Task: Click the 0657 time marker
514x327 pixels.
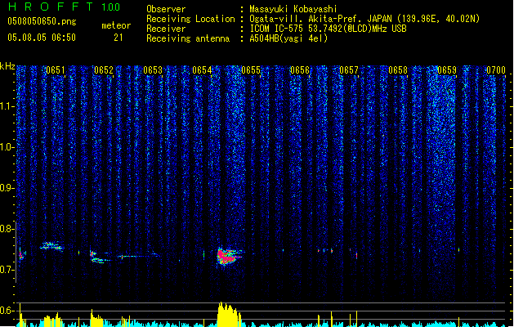Action: tap(349, 70)
